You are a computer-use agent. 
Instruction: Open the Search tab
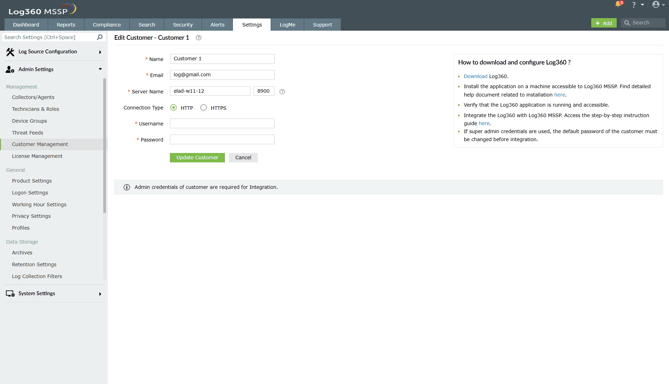coord(147,25)
